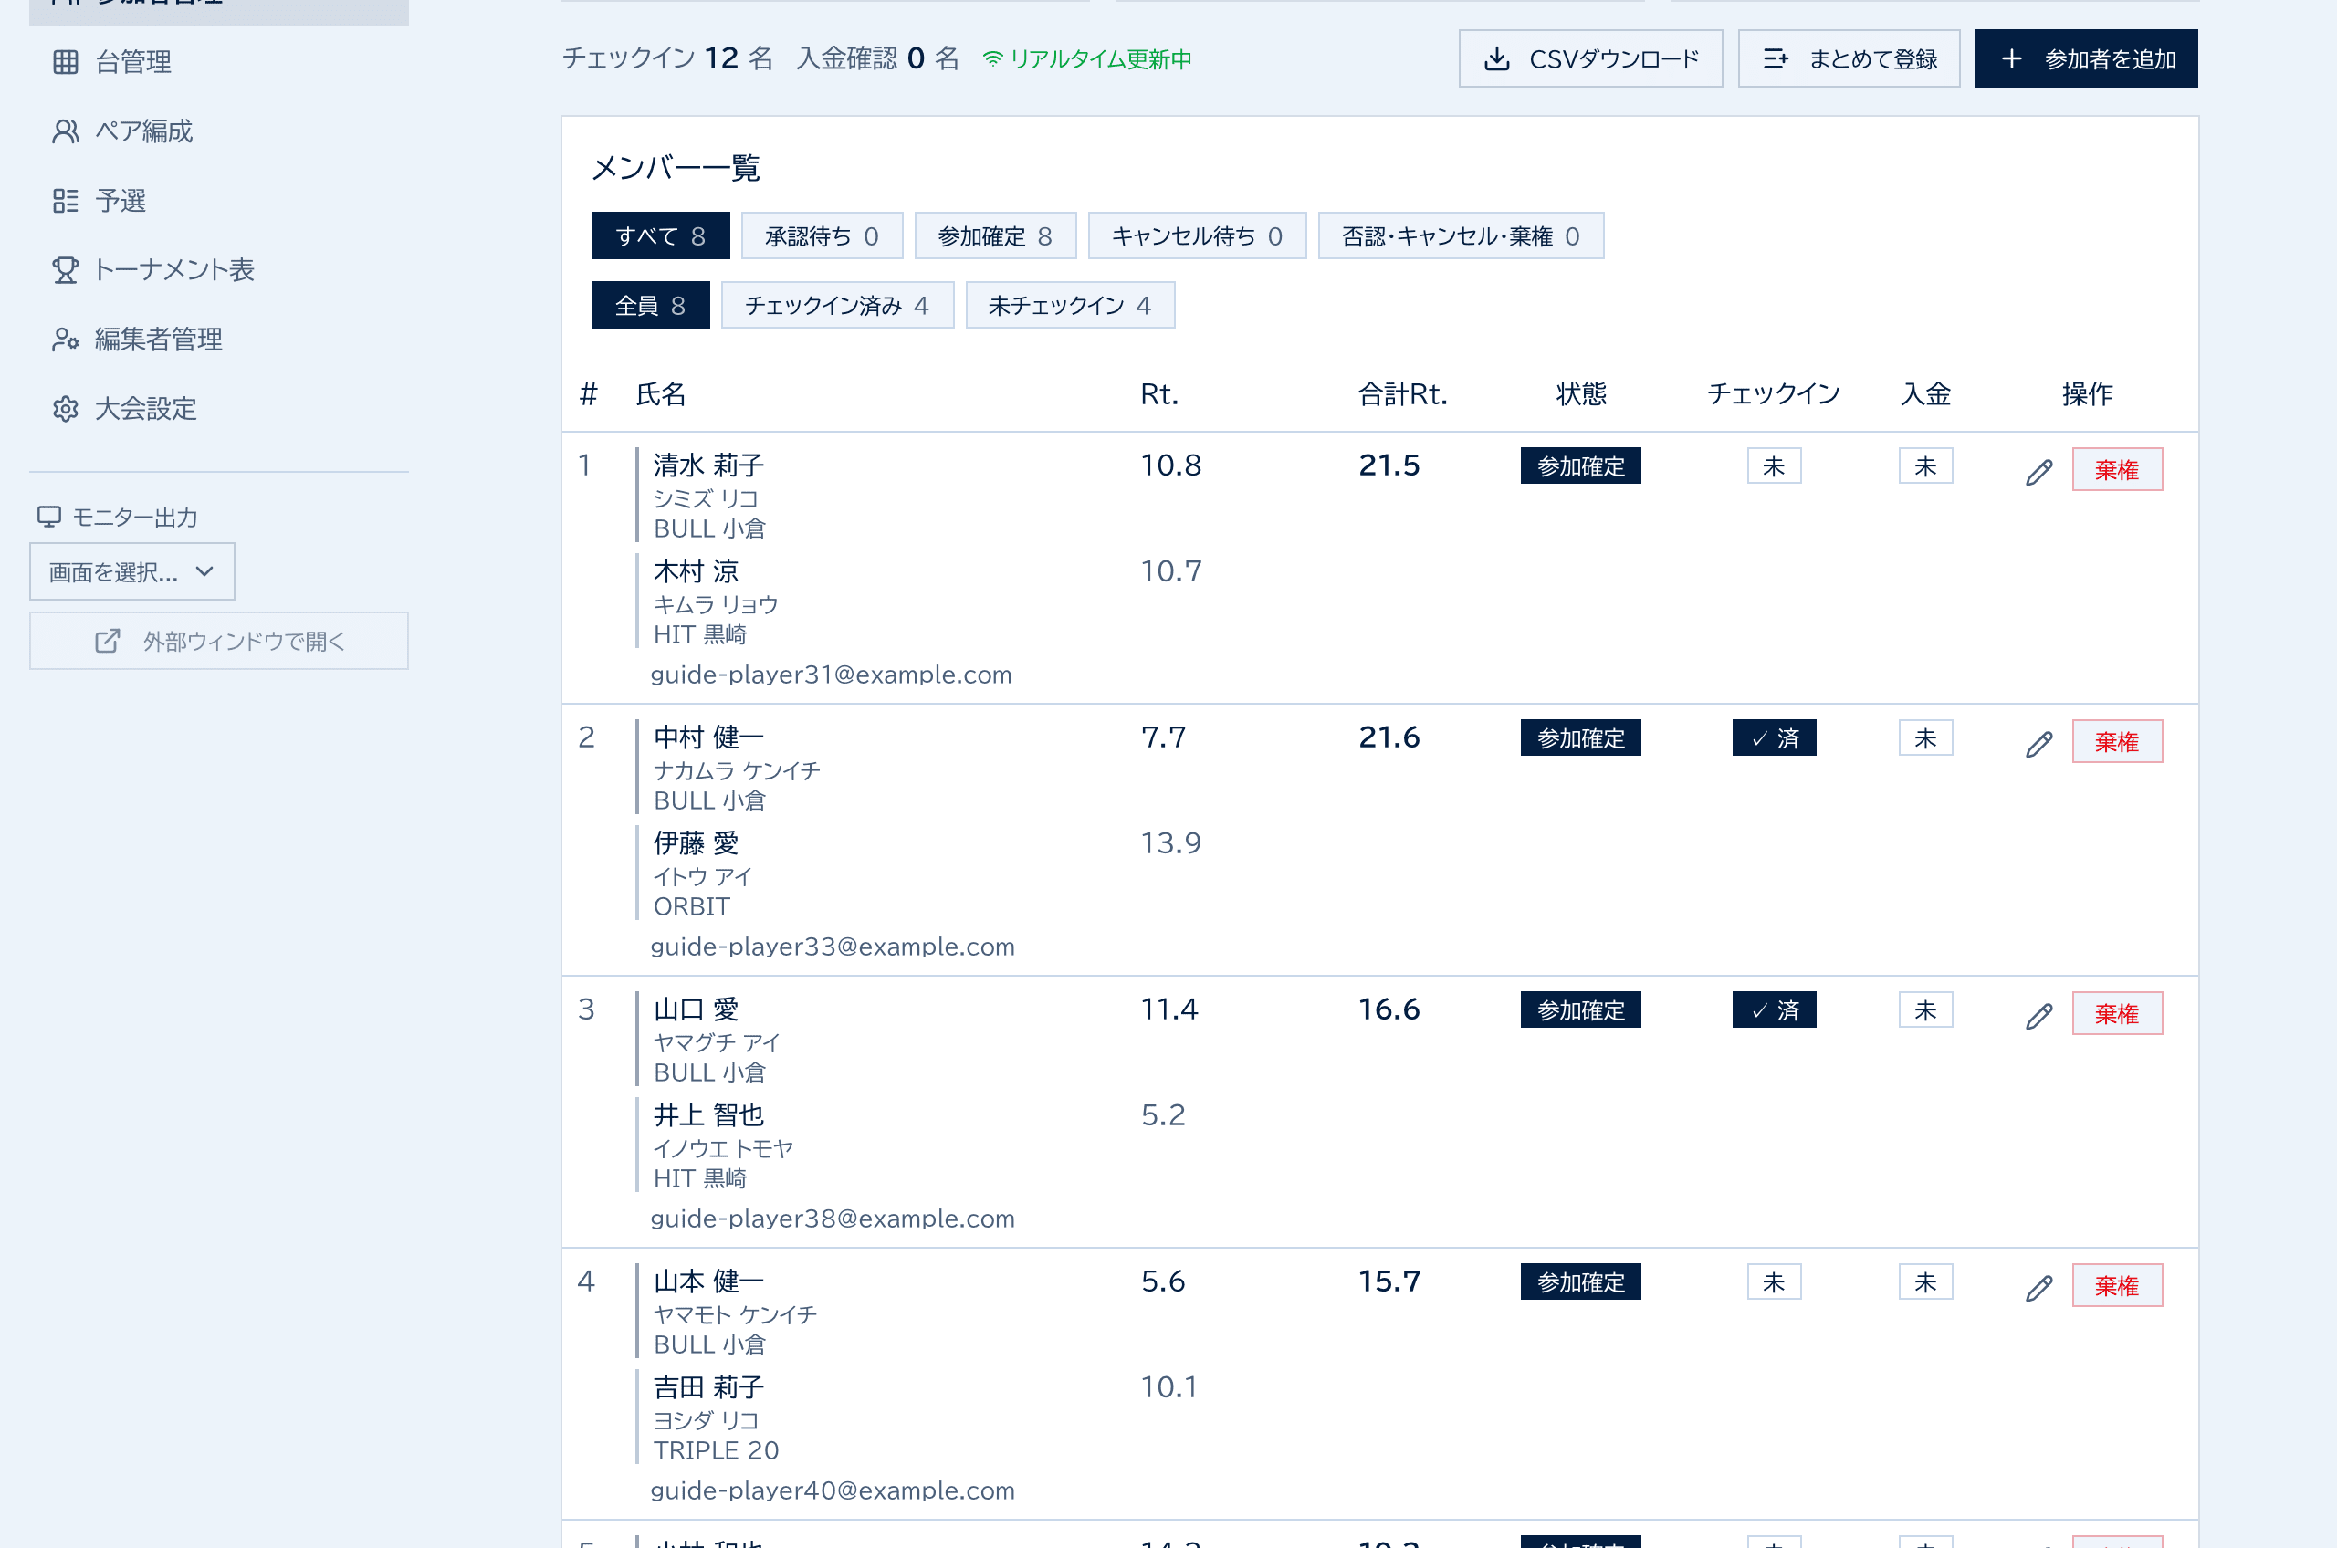
Task: Select the すべて 8 filter tab
Action: pyautogui.click(x=661, y=236)
